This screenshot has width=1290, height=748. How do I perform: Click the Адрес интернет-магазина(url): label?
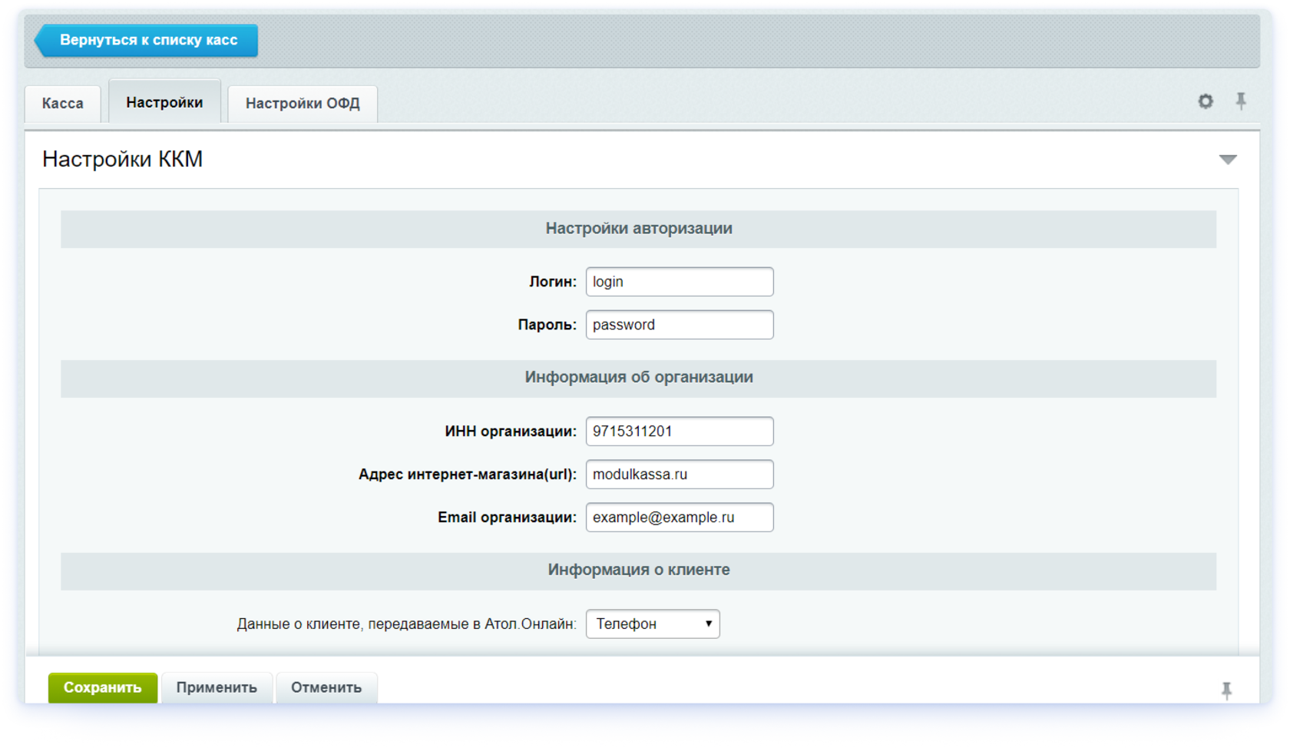pos(468,475)
